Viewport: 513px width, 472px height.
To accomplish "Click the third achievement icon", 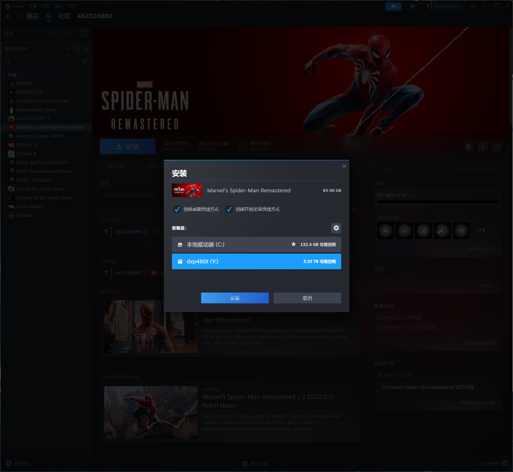I will point(423,230).
